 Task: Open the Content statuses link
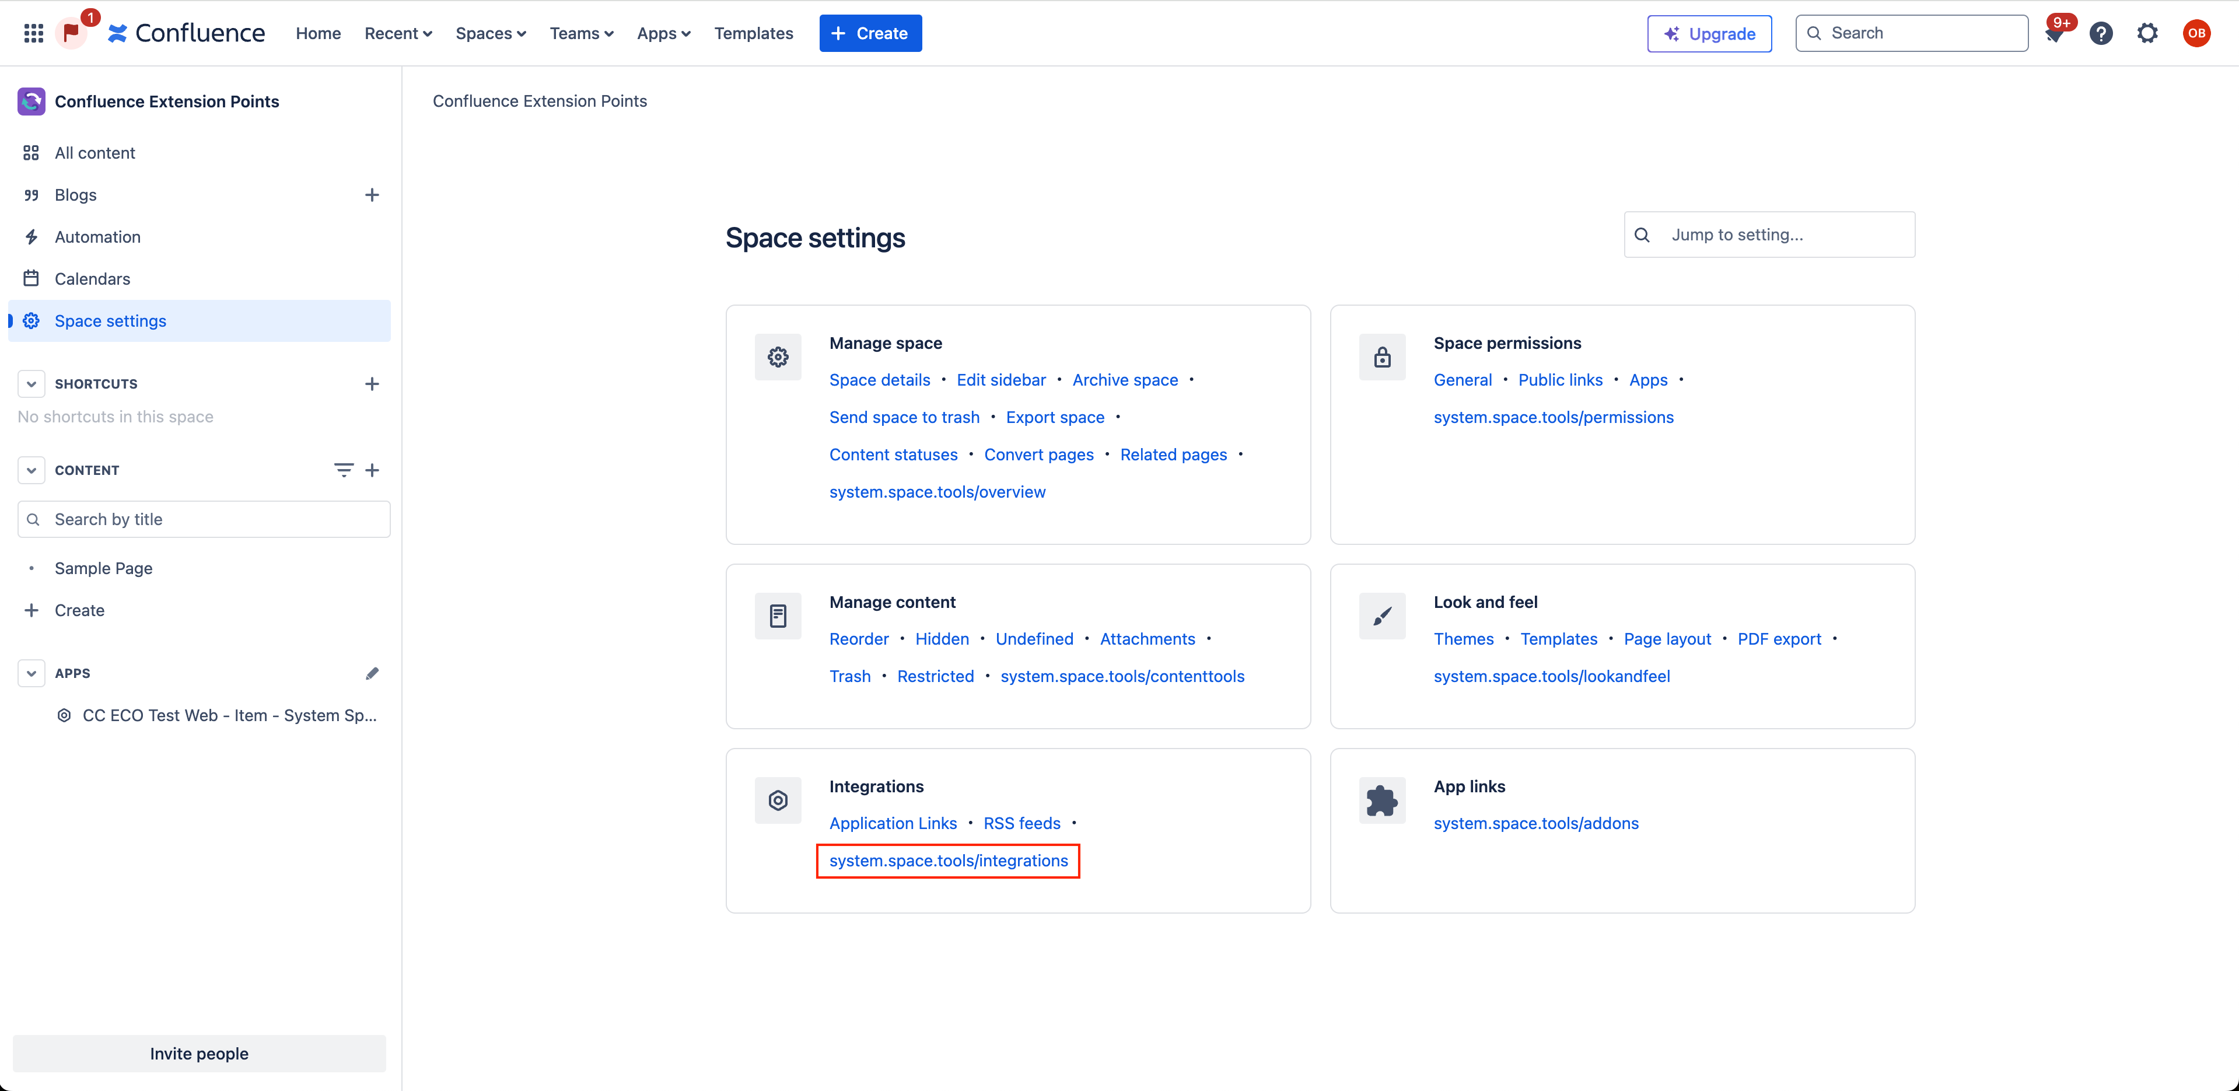pos(894,454)
